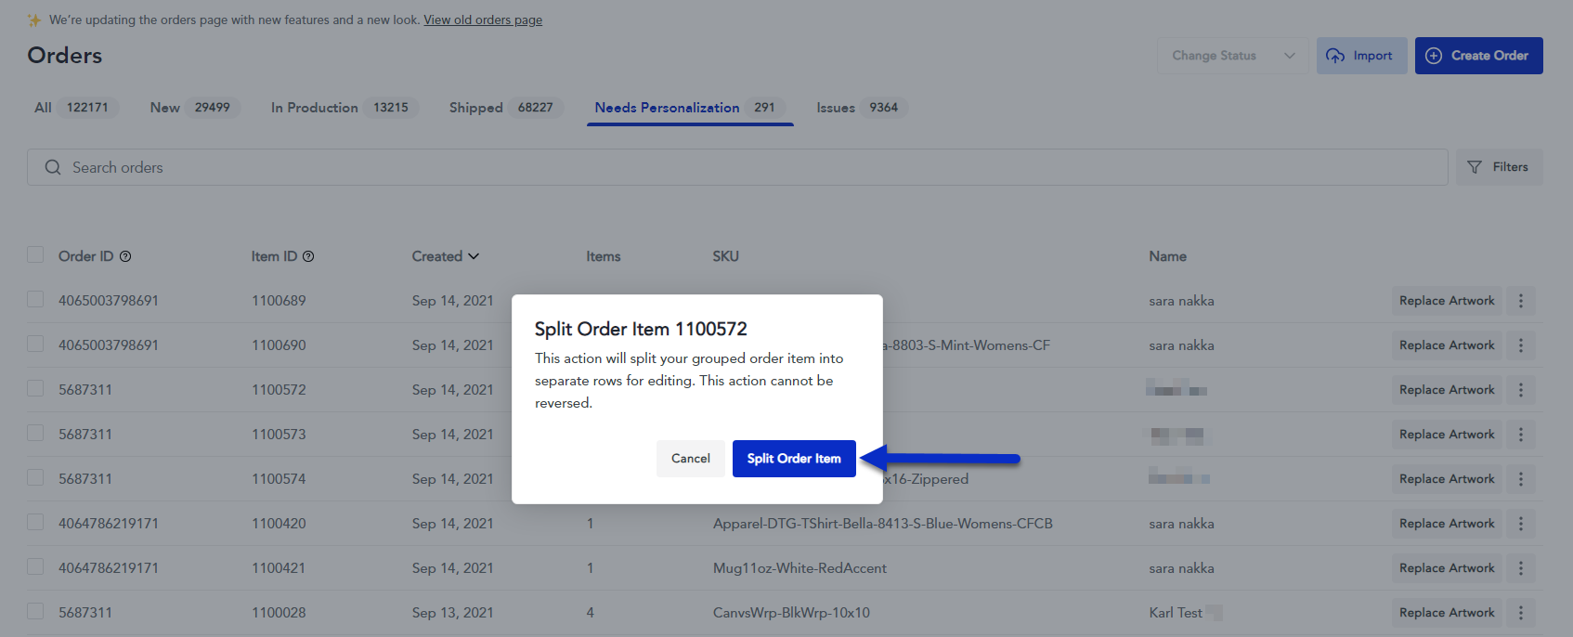Switch to the Issues tab
This screenshot has width=1573, height=637.
[858, 108]
